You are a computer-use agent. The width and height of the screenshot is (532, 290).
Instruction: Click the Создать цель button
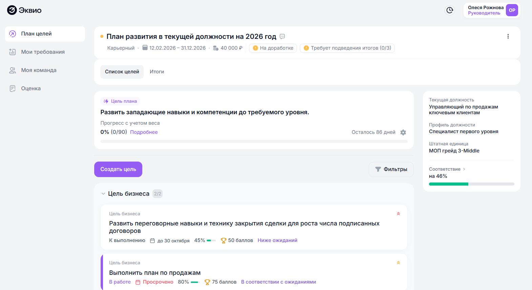[118, 169]
